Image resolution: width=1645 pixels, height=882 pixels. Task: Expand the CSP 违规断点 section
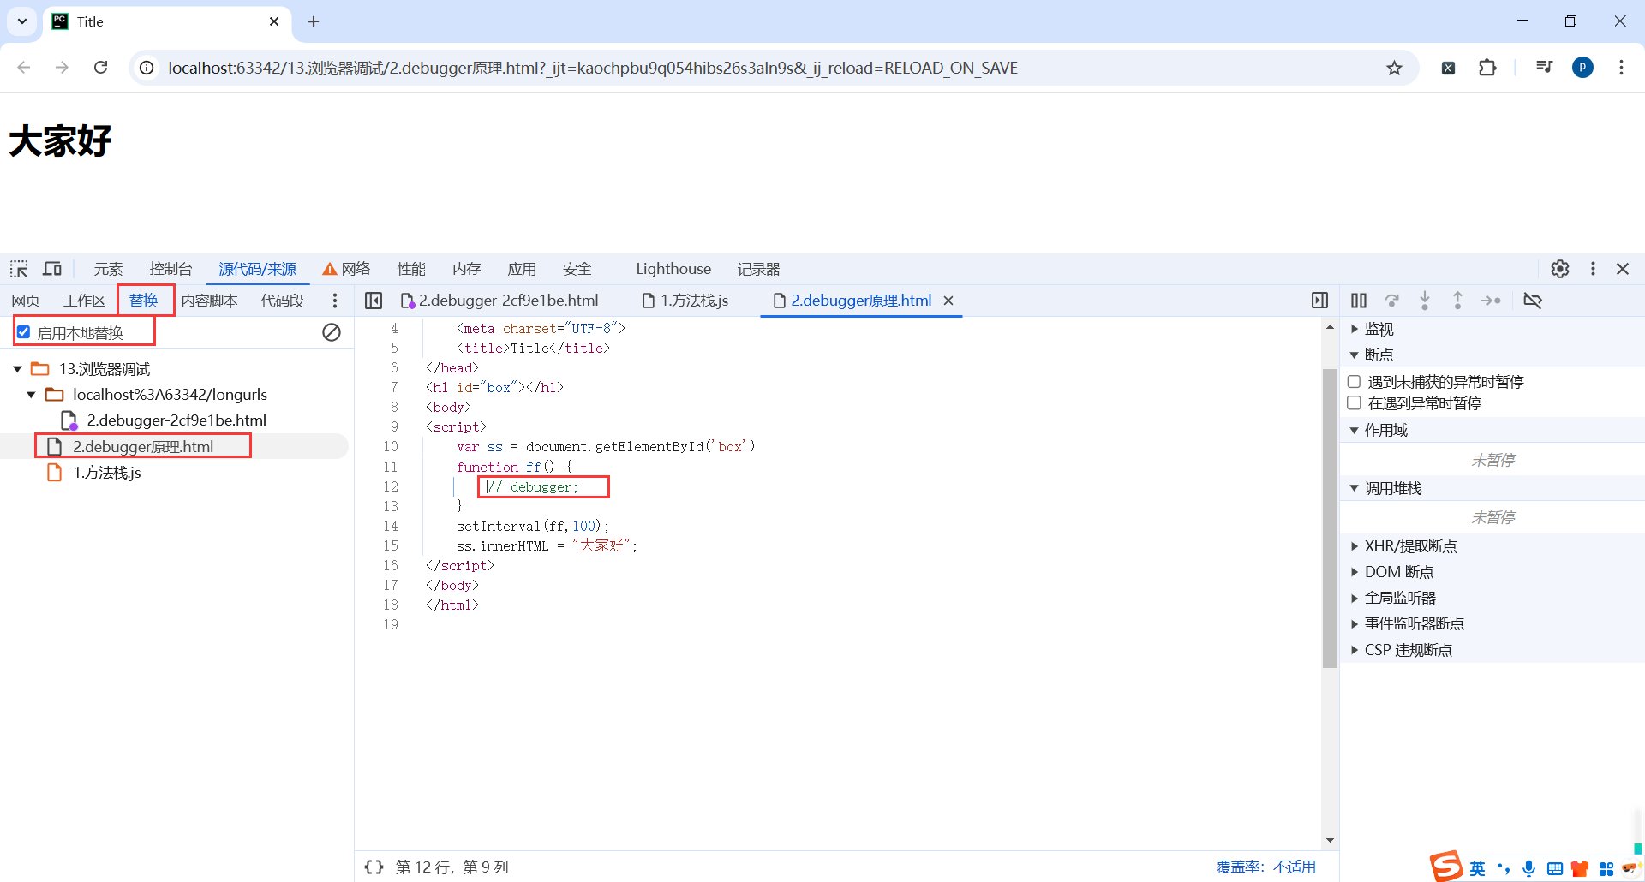coord(1355,650)
